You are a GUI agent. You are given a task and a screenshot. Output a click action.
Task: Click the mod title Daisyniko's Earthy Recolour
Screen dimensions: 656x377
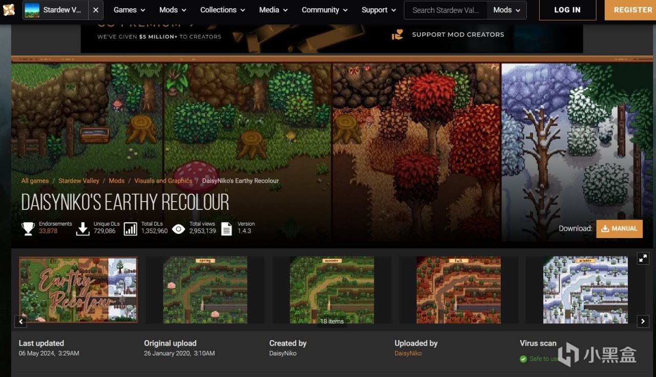coord(125,203)
